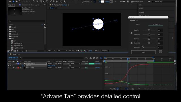181x102 pixels.
Task: Open the Comp 1 timeline tab
Action: [15, 54]
